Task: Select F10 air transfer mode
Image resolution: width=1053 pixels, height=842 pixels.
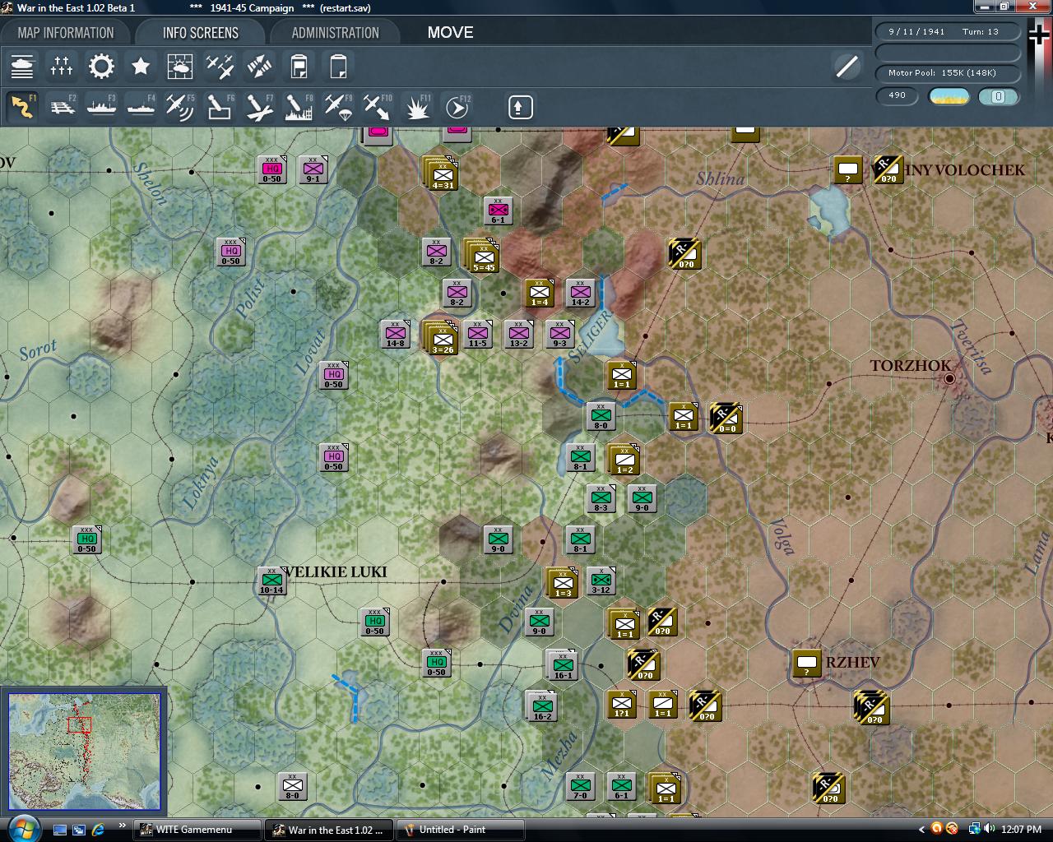Action: point(378,107)
